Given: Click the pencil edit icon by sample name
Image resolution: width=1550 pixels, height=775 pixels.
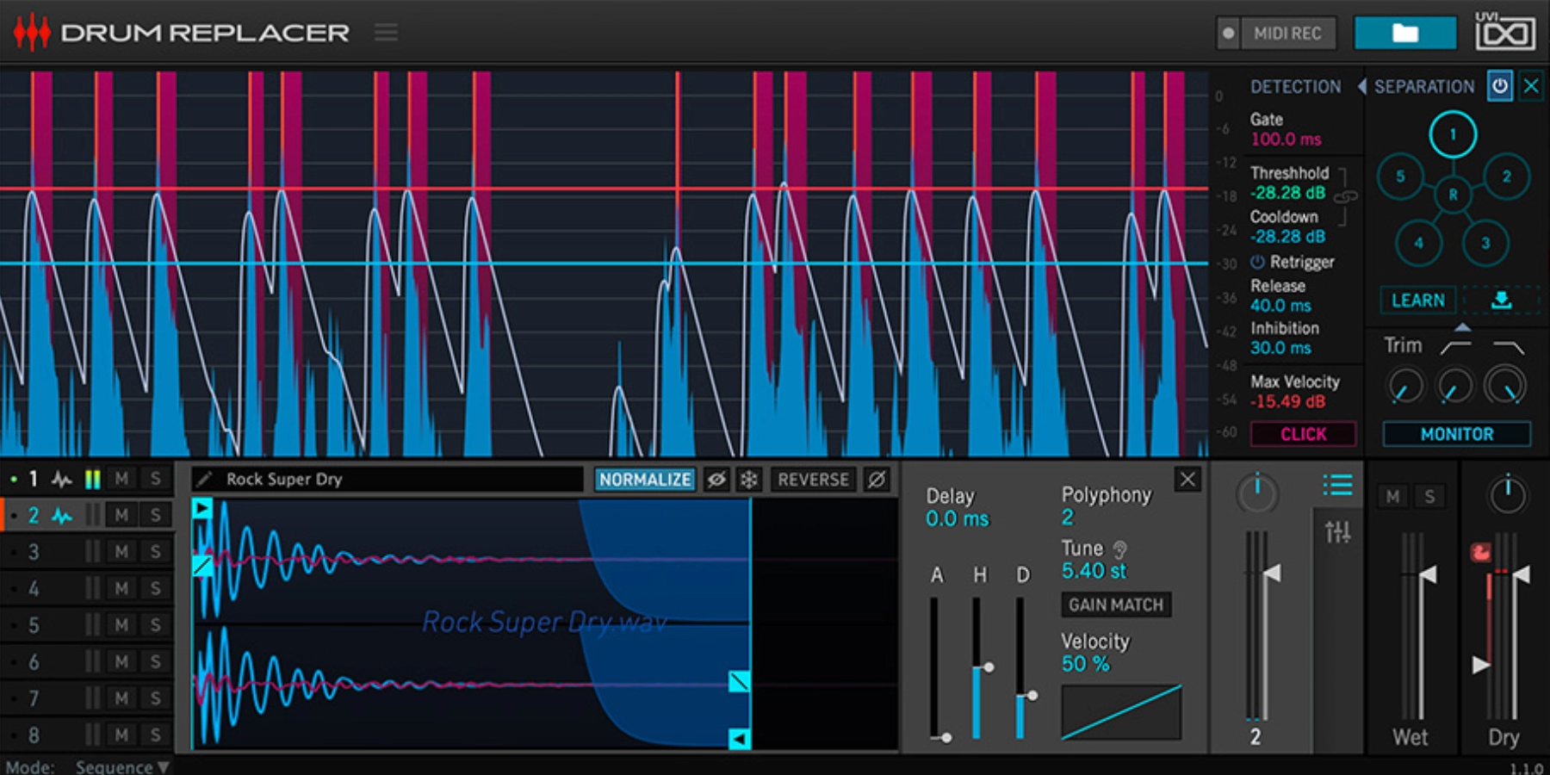Looking at the screenshot, I should (x=204, y=480).
